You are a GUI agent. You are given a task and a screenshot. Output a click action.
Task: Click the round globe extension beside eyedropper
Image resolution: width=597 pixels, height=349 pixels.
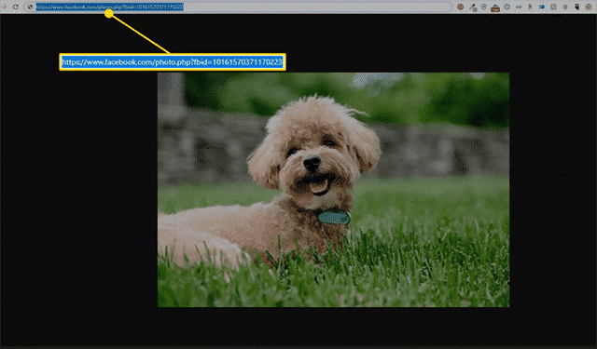(x=484, y=7)
